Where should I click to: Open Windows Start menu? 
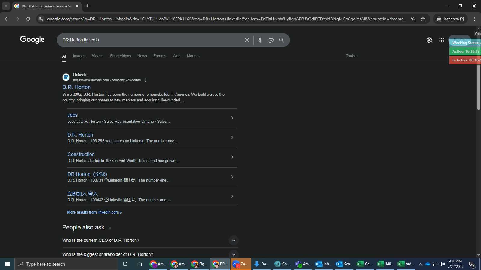coord(7,264)
